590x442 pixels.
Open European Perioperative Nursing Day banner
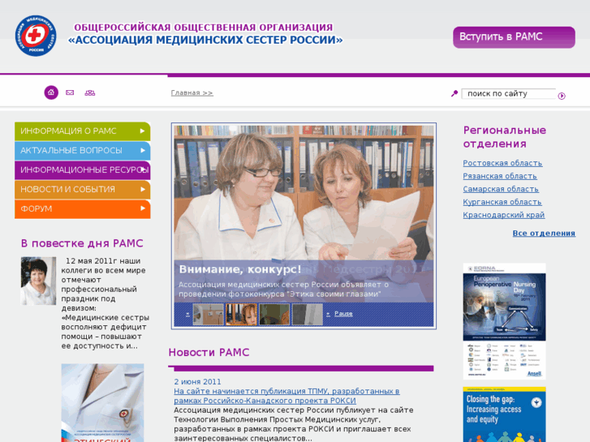pos(504,321)
